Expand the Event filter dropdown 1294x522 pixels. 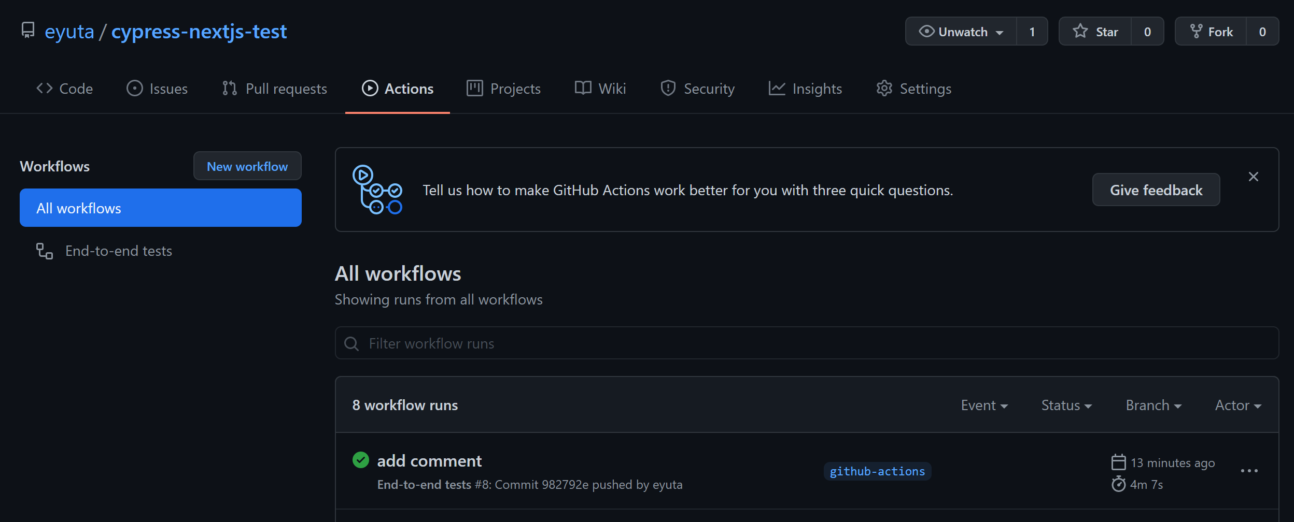(984, 405)
